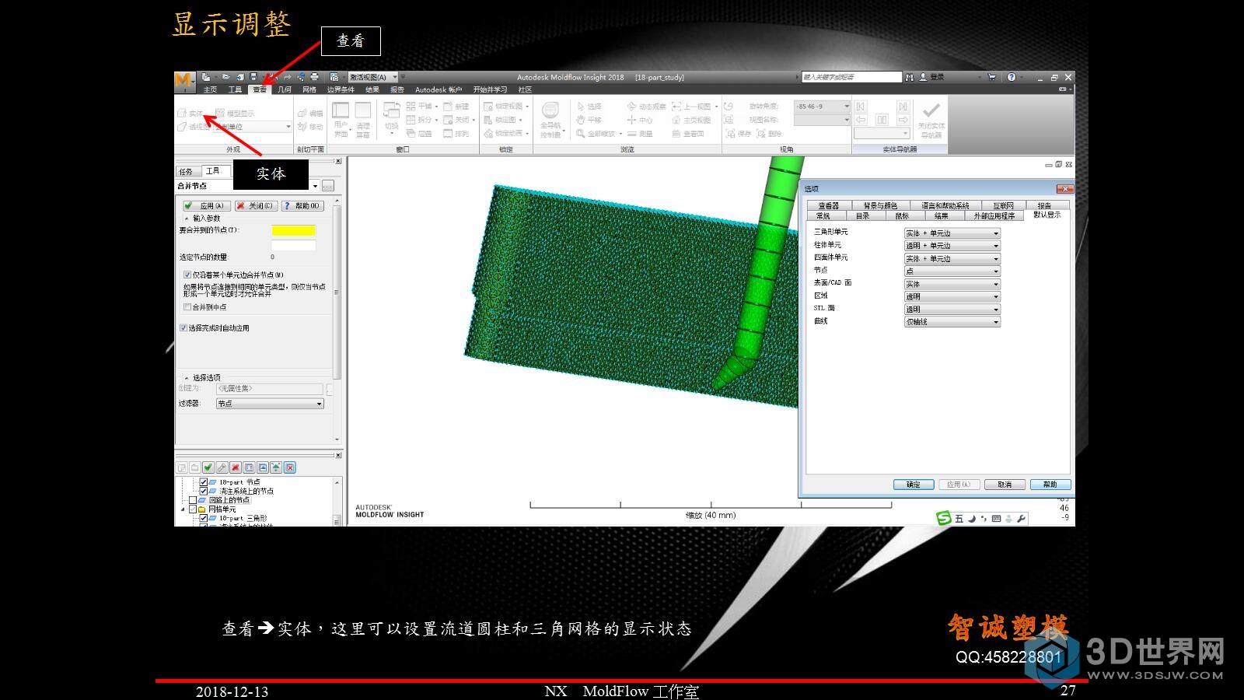Click the keyword search input box
Image resolution: width=1244 pixels, height=700 pixels.
tap(851, 77)
